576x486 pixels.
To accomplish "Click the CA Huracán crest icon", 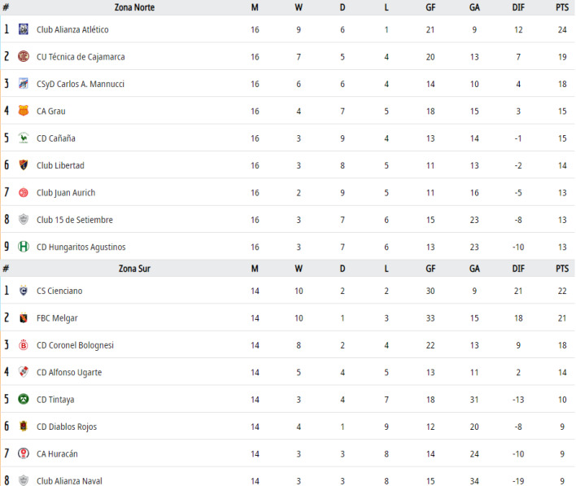I will [24, 453].
